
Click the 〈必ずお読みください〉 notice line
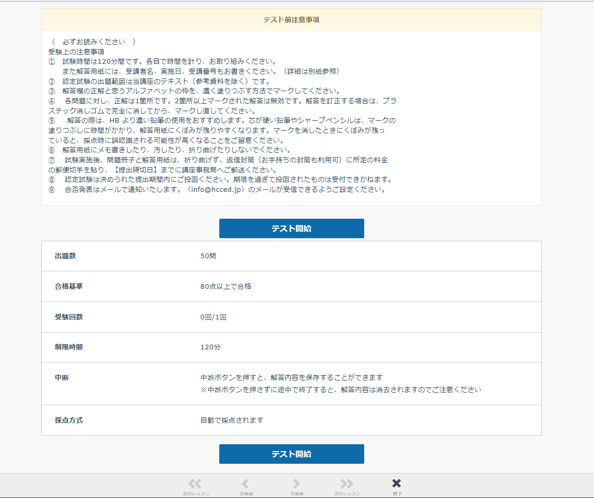94,42
